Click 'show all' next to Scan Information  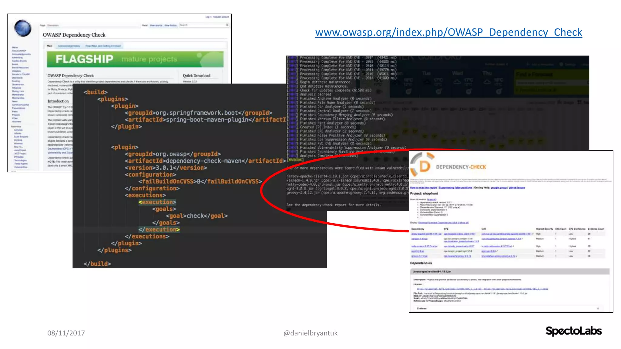click(x=431, y=199)
